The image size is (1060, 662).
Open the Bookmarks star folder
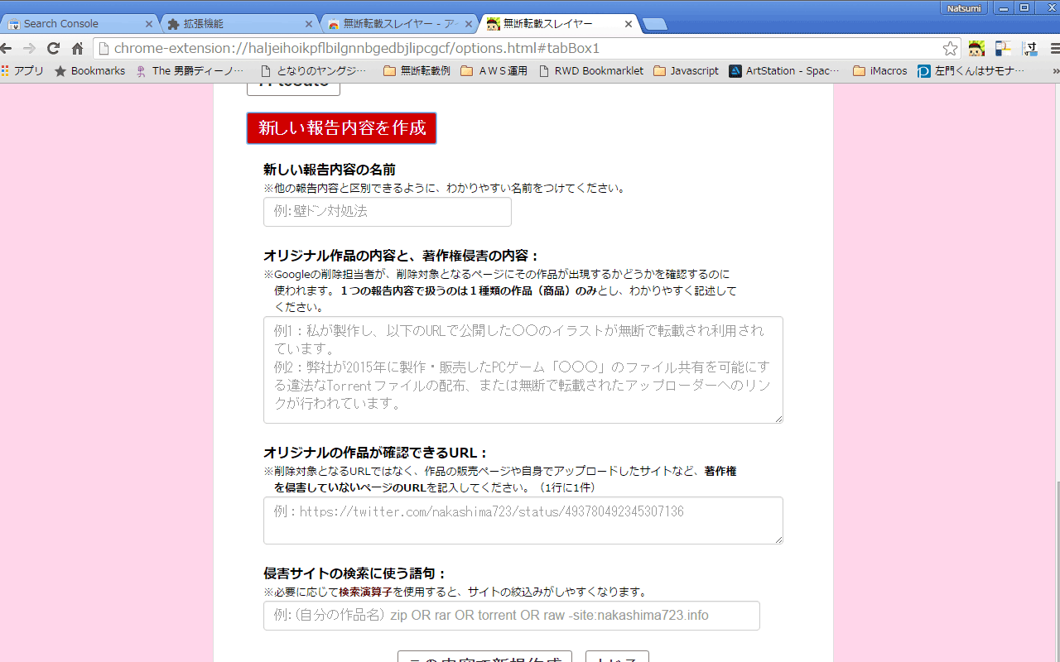[89, 71]
